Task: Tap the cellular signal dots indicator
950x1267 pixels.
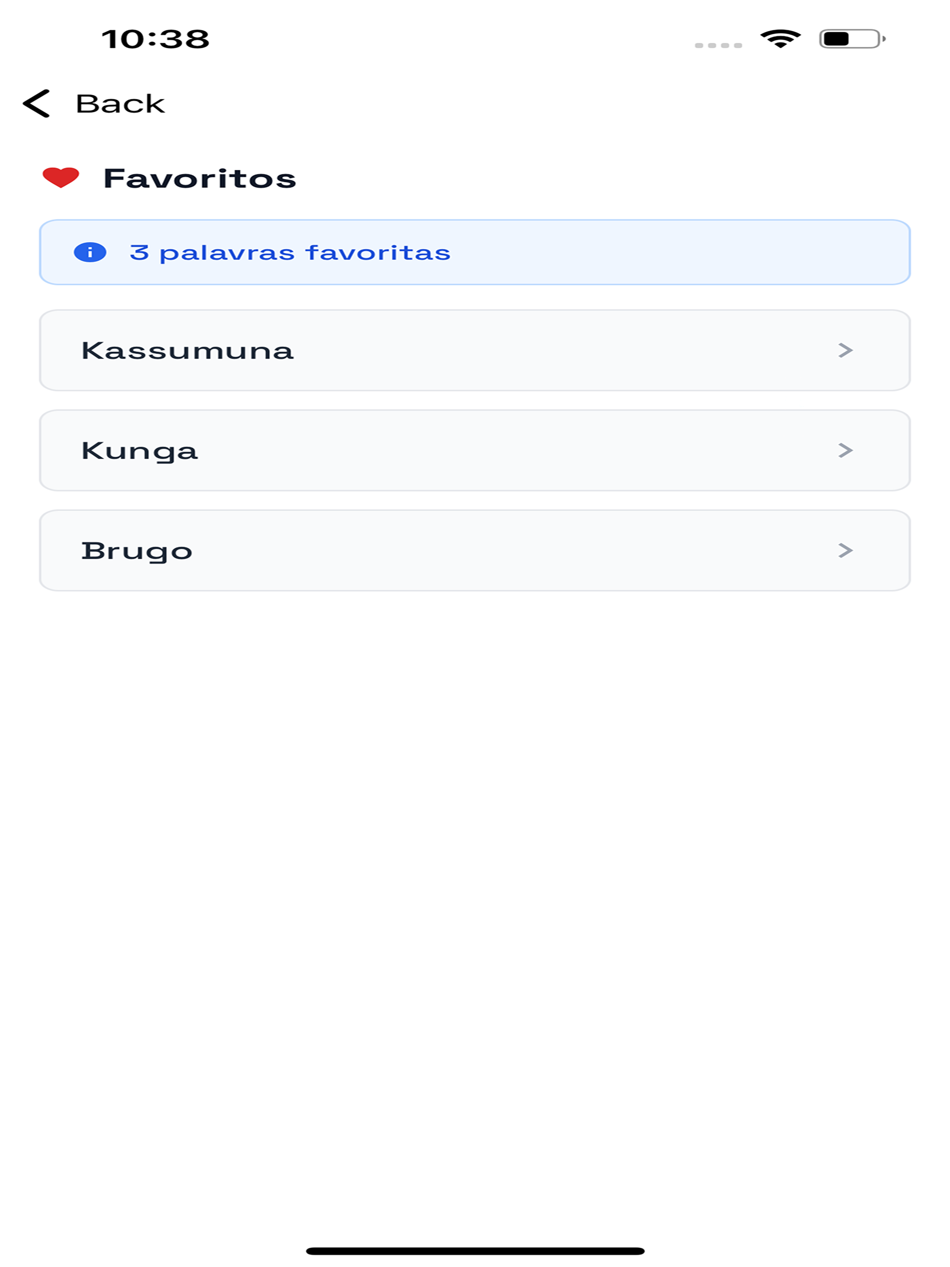Action: click(x=718, y=45)
